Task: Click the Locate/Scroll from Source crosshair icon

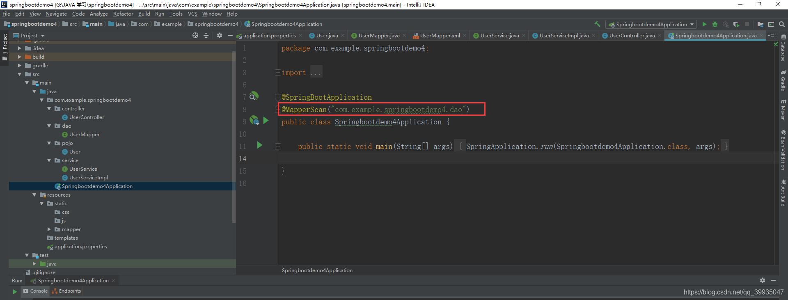Action: [x=195, y=35]
